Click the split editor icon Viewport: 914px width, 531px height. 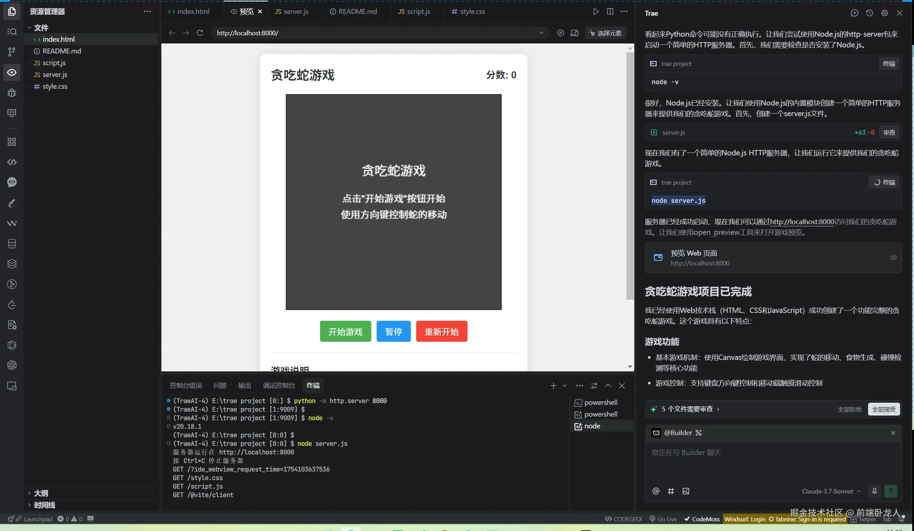610,12
